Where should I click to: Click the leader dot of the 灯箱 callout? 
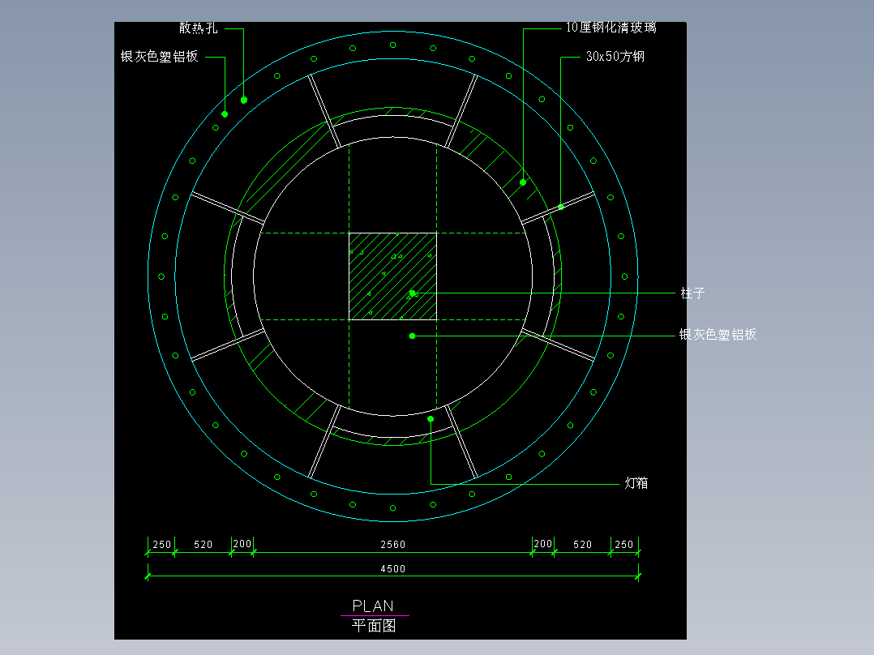tap(431, 418)
